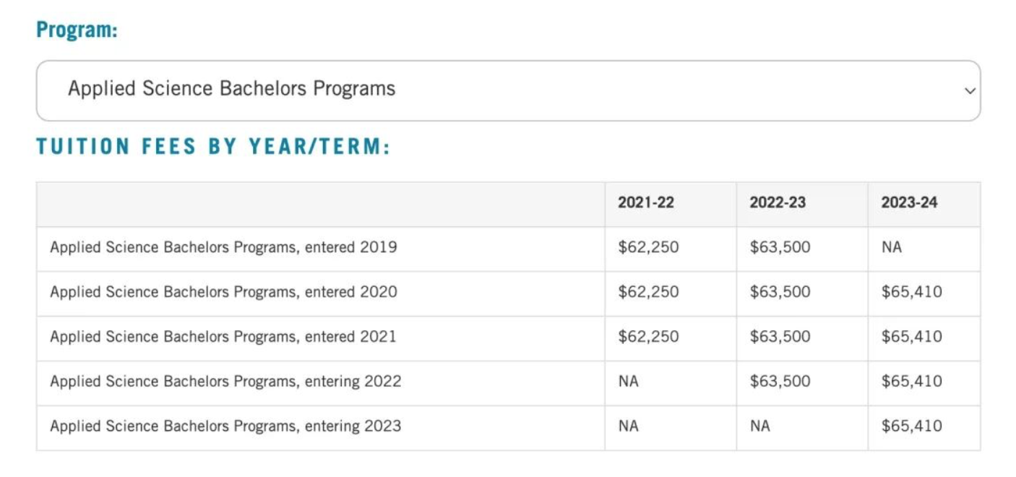Click the NA cell for entering 2023 in 2022-23
Screen dimensions: 1016x477
759,426
